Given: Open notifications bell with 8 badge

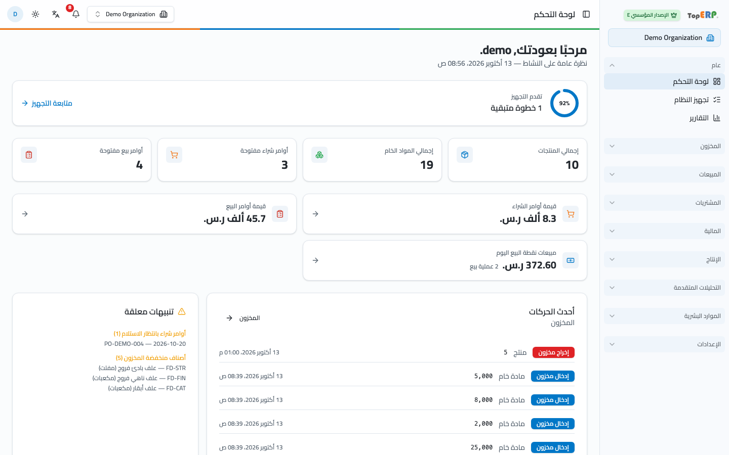Looking at the screenshot, I should (76, 14).
